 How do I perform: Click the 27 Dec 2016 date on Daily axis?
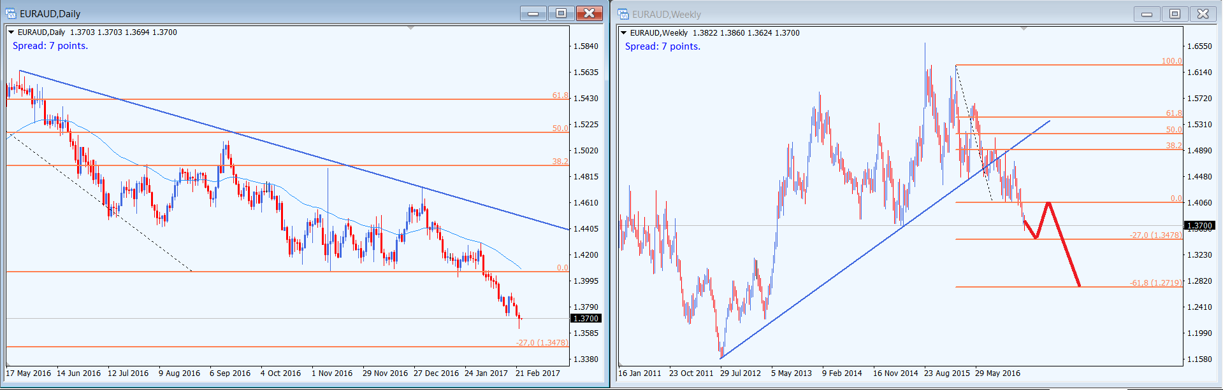tap(436, 373)
